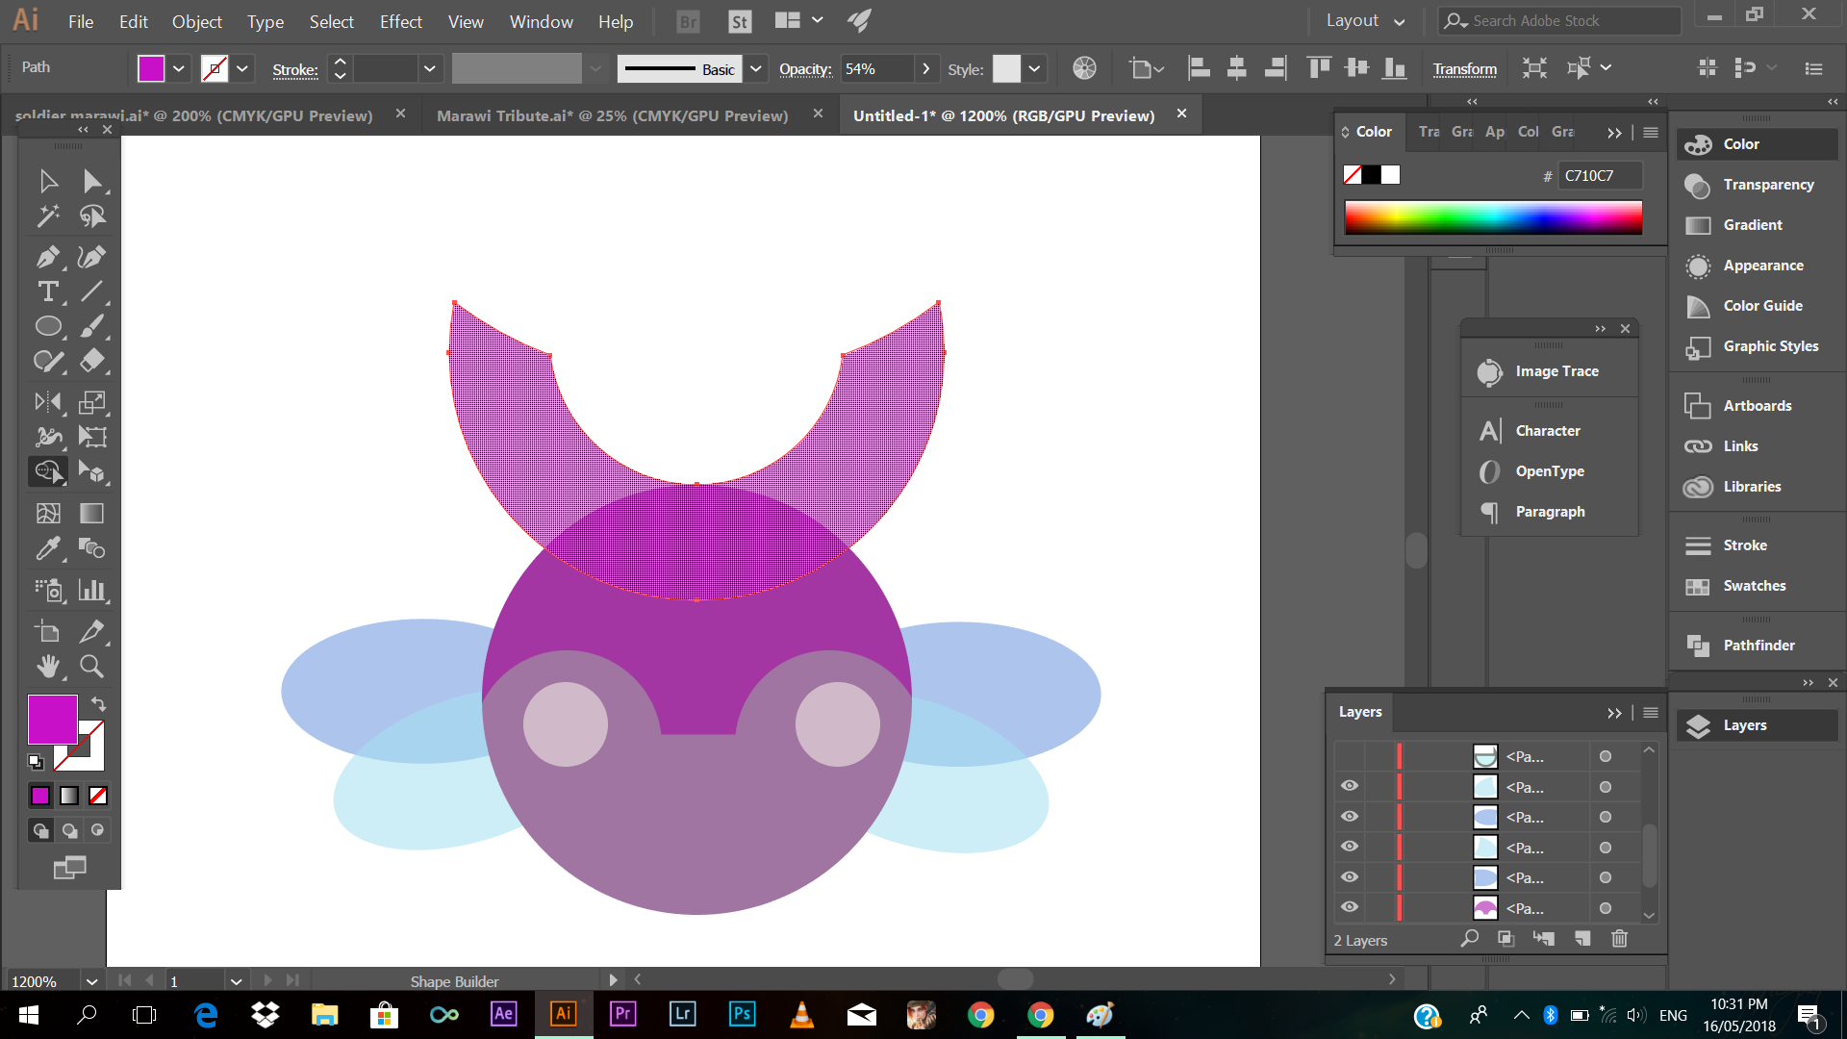Open the Transform panel link

[x=1465, y=69]
